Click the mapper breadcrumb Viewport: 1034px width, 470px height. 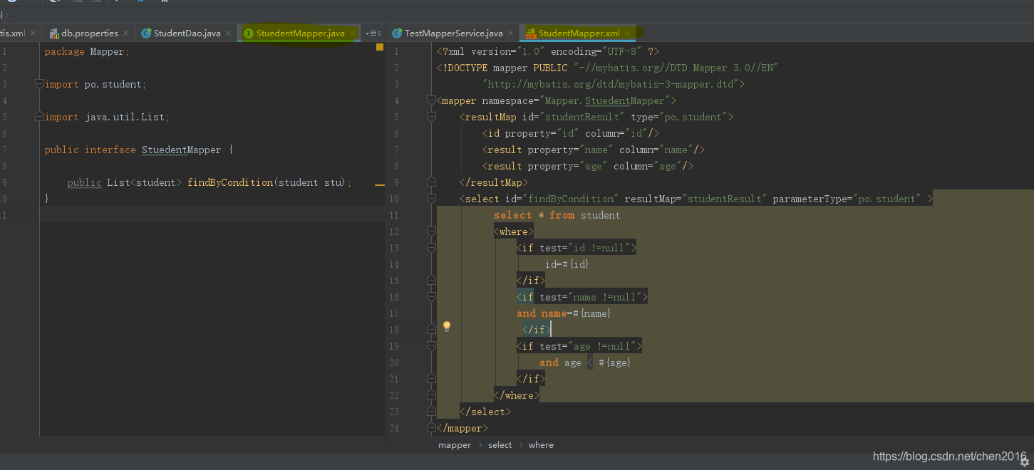click(x=455, y=445)
